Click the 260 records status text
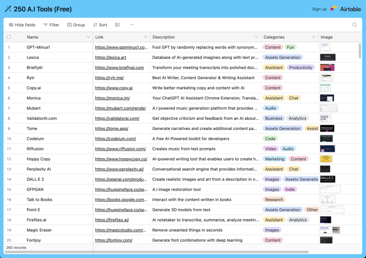The width and height of the screenshot is (366, 258). (x=16, y=247)
